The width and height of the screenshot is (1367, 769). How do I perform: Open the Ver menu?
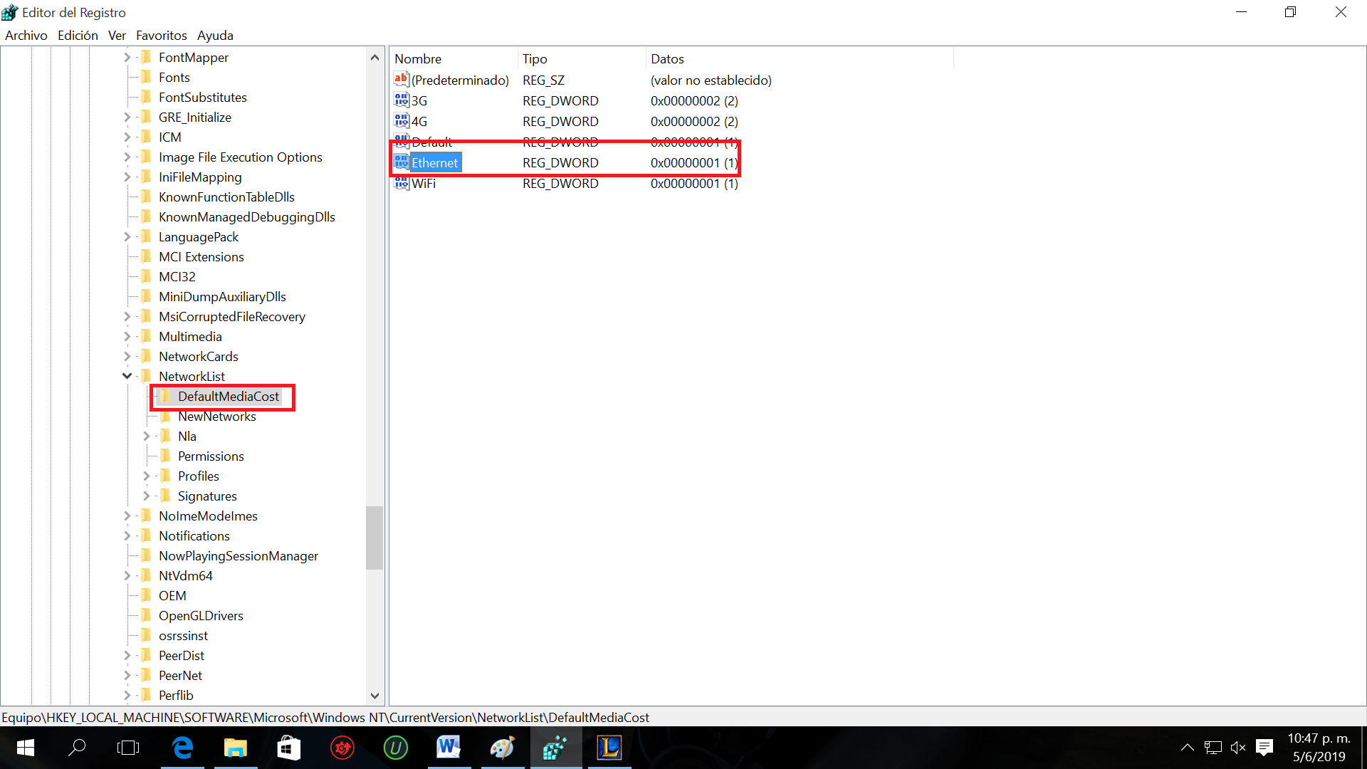point(117,36)
